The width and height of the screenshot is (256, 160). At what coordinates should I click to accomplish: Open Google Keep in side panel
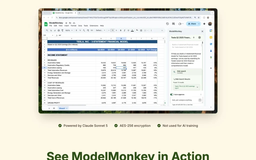click(x=211, y=37)
